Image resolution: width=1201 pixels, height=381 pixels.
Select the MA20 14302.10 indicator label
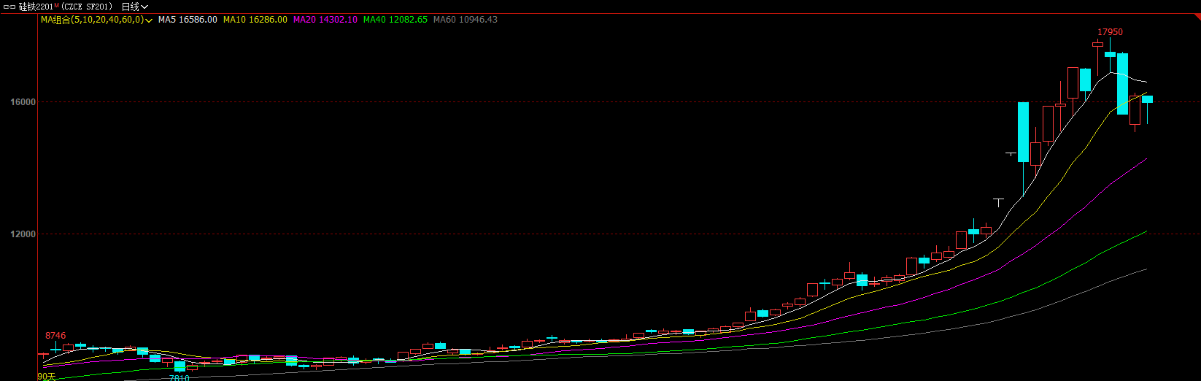pyautogui.click(x=325, y=20)
